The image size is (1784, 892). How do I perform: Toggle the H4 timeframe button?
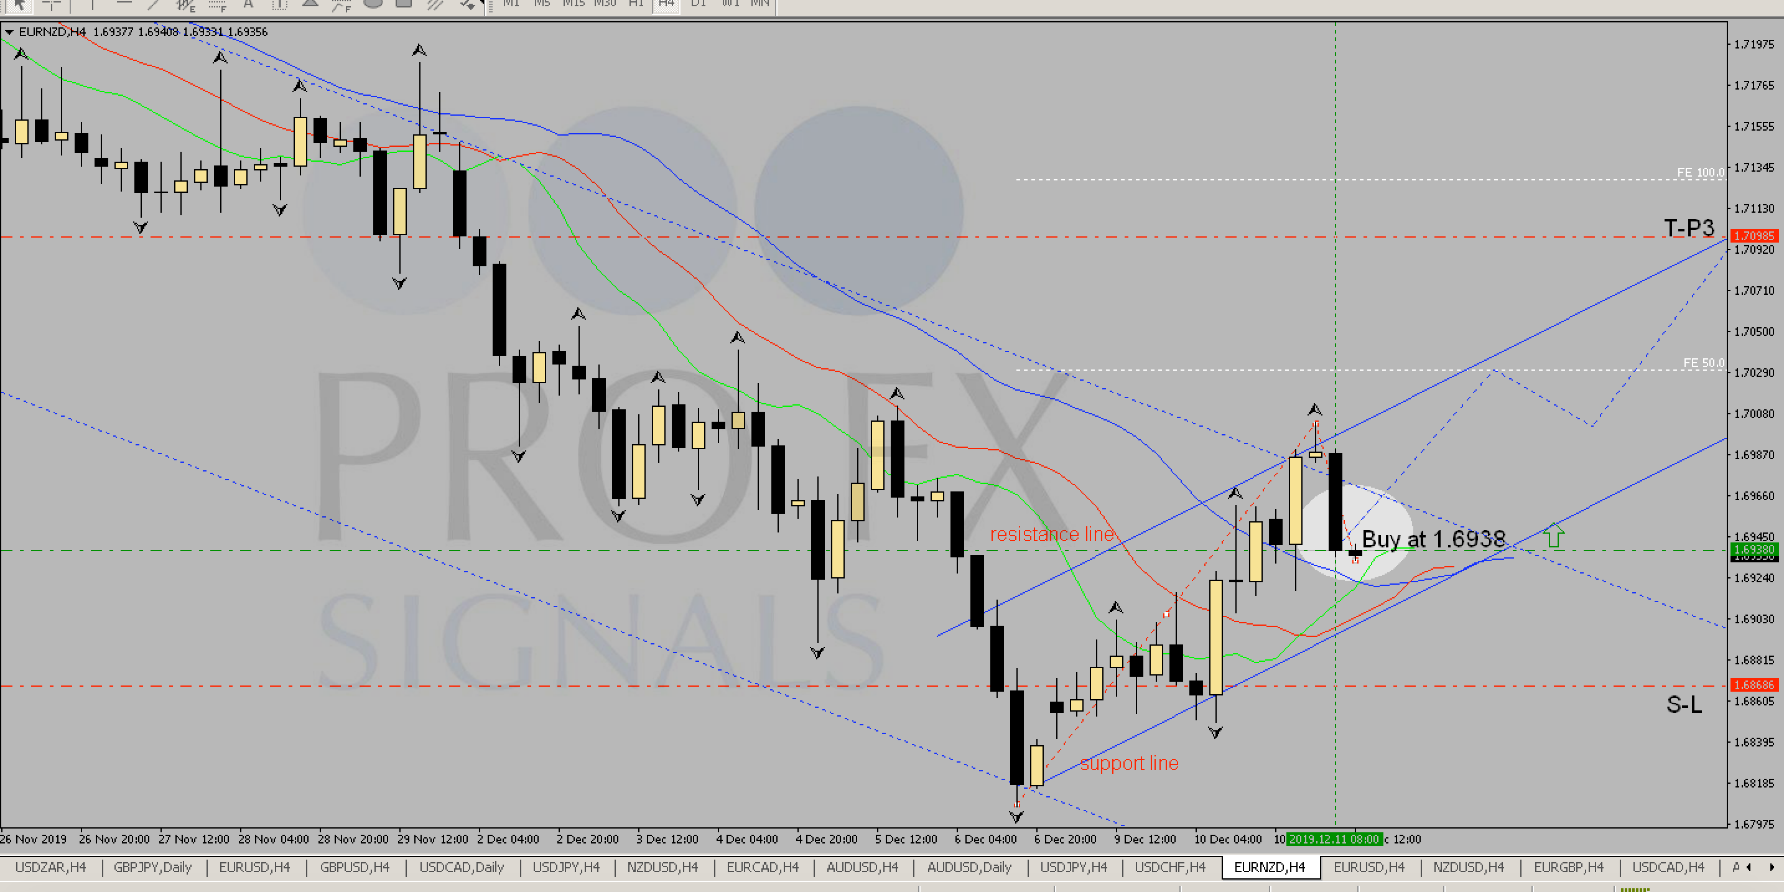[666, 4]
